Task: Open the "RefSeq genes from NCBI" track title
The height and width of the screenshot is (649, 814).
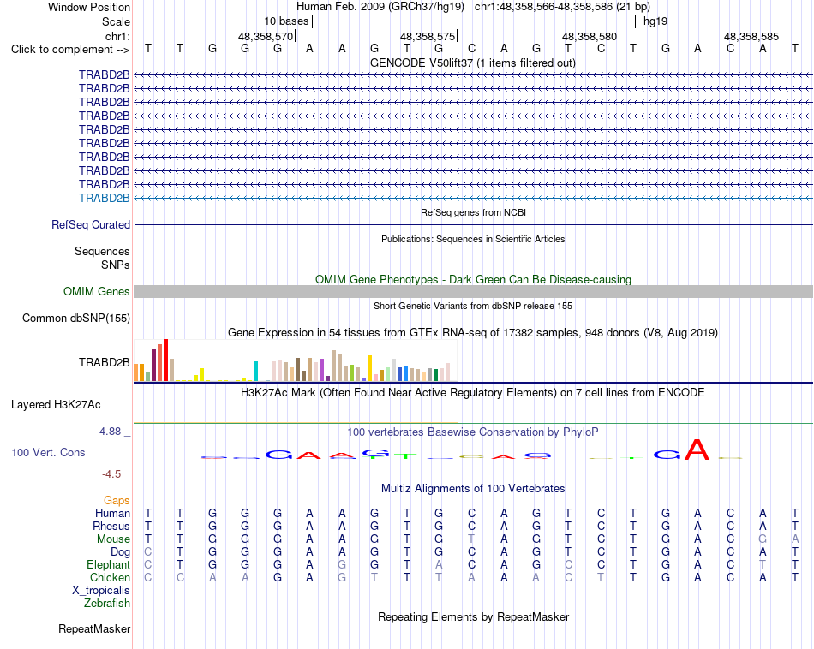Action: [473, 212]
